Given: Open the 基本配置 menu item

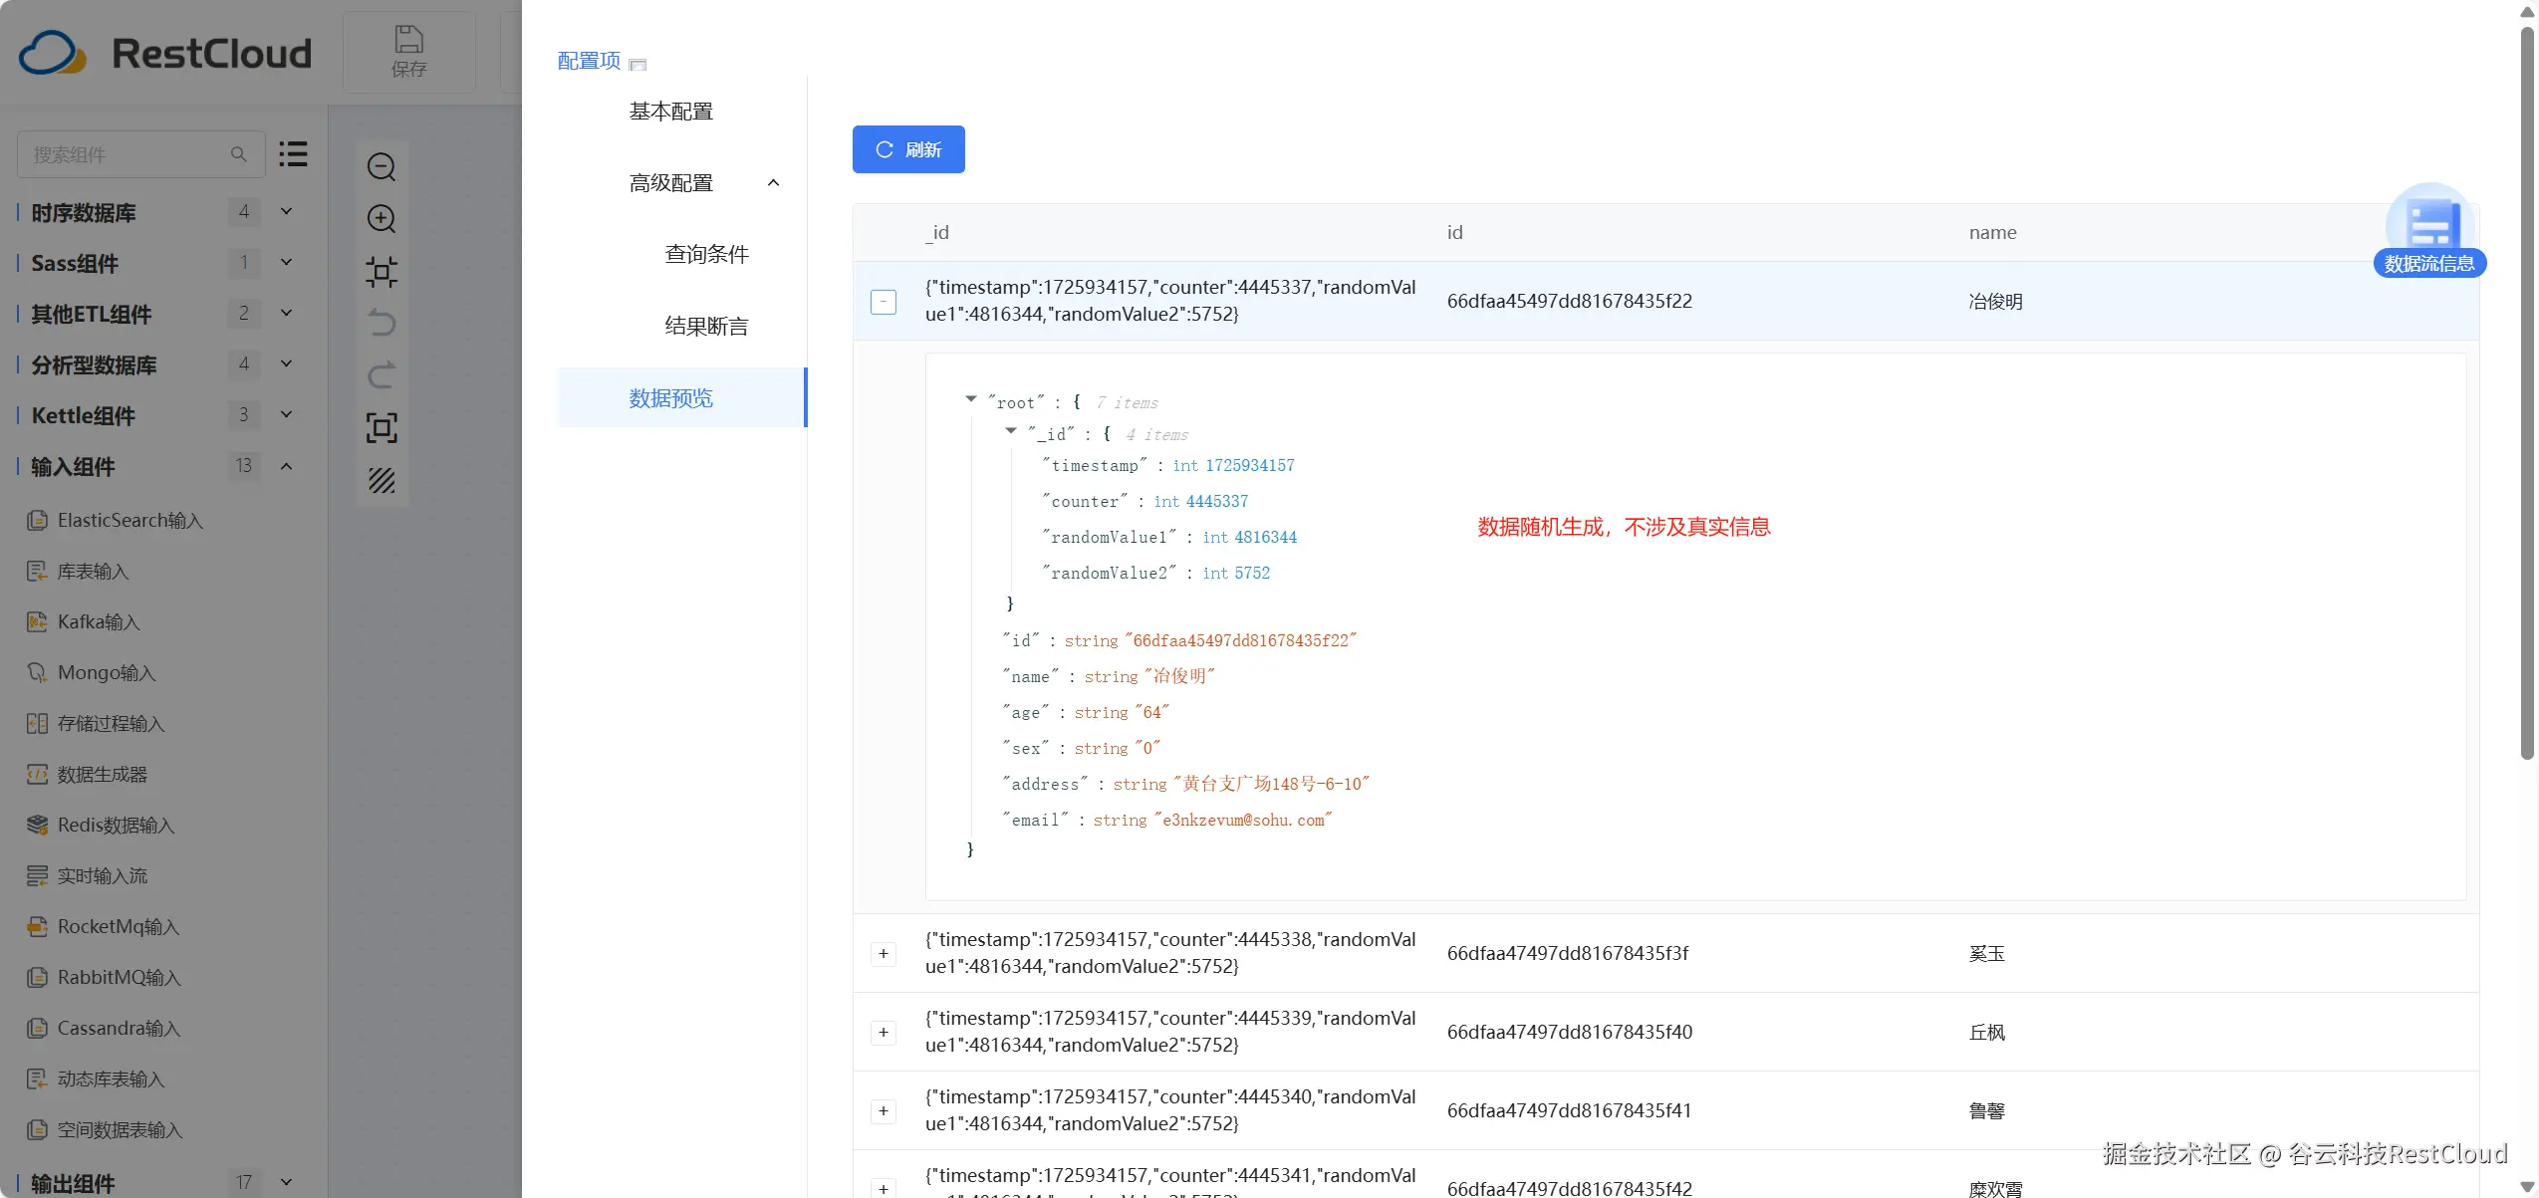Looking at the screenshot, I should tap(670, 111).
